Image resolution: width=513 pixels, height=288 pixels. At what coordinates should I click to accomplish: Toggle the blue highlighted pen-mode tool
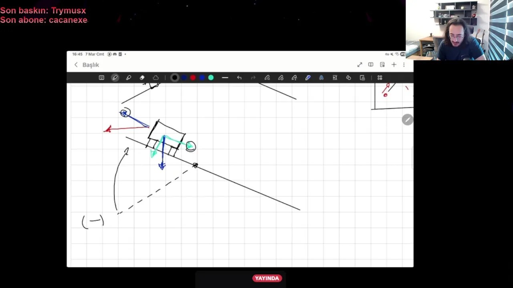(x=308, y=78)
